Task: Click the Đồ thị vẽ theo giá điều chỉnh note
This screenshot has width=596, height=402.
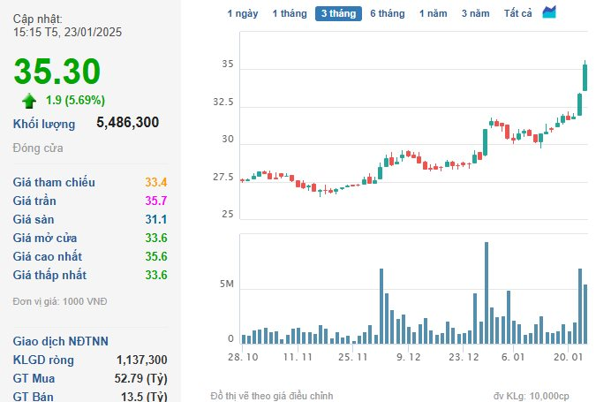Action: tap(272, 396)
